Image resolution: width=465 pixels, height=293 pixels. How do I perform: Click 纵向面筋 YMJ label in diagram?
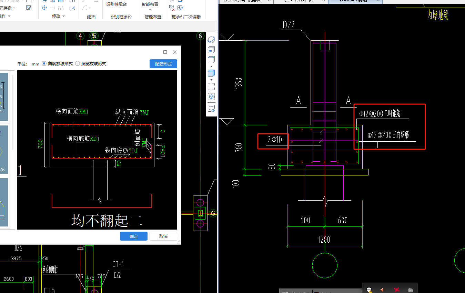[x=132, y=112]
